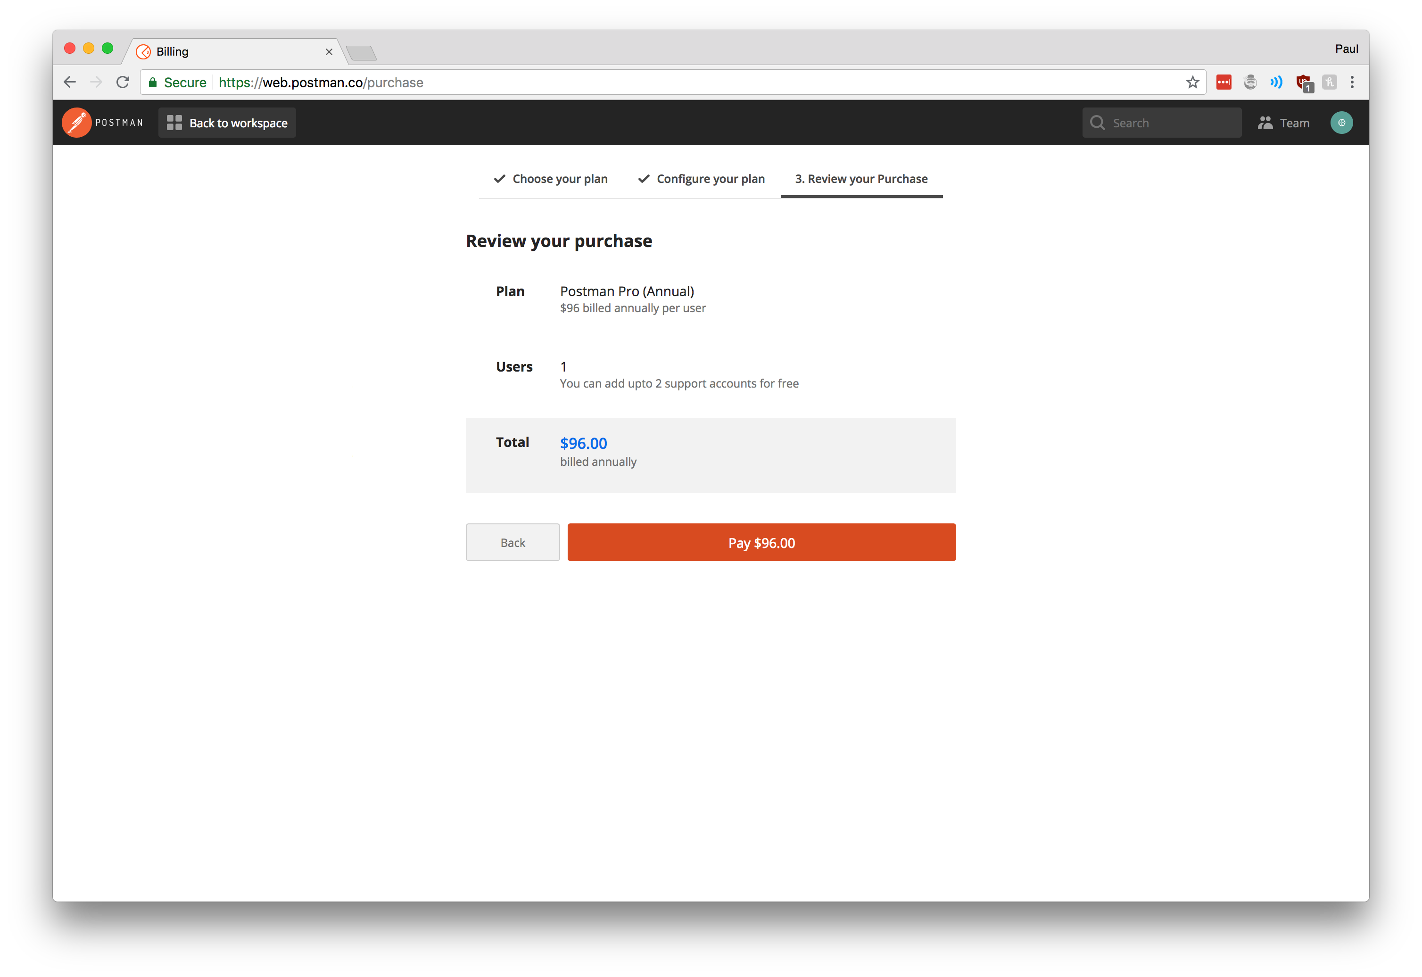Click the gray square extension icon
The height and width of the screenshot is (977, 1422).
[x=1329, y=82]
